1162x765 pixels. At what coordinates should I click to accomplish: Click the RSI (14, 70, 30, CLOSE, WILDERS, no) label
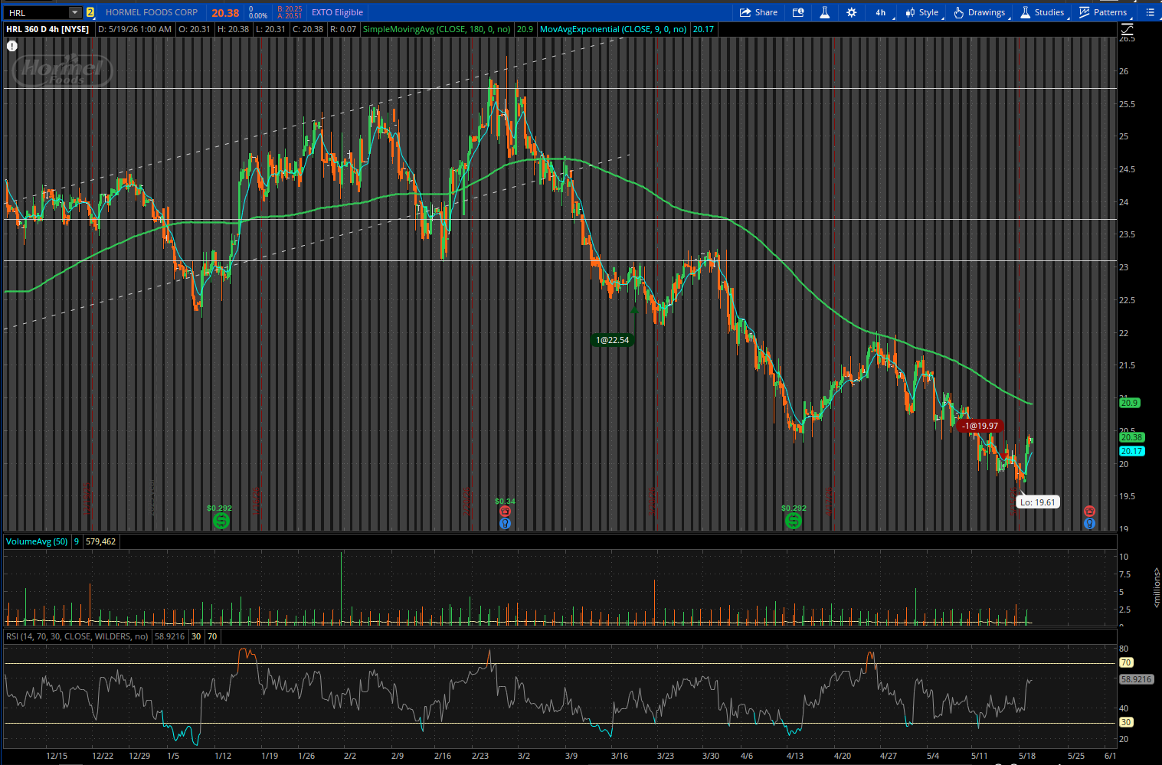pyautogui.click(x=77, y=636)
